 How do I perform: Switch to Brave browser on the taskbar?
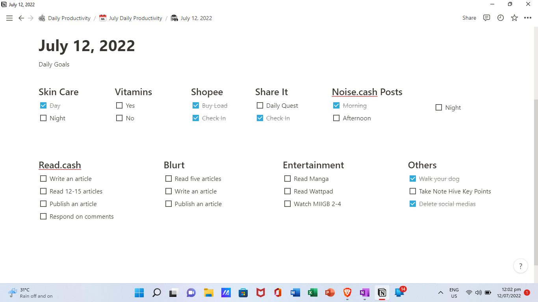pyautogui.click(x=347, y=293)
